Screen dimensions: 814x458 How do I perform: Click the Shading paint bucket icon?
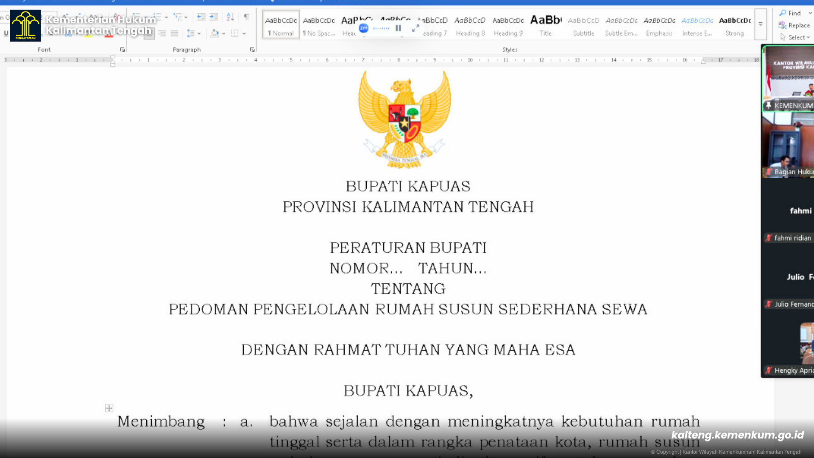coord(215,33)
